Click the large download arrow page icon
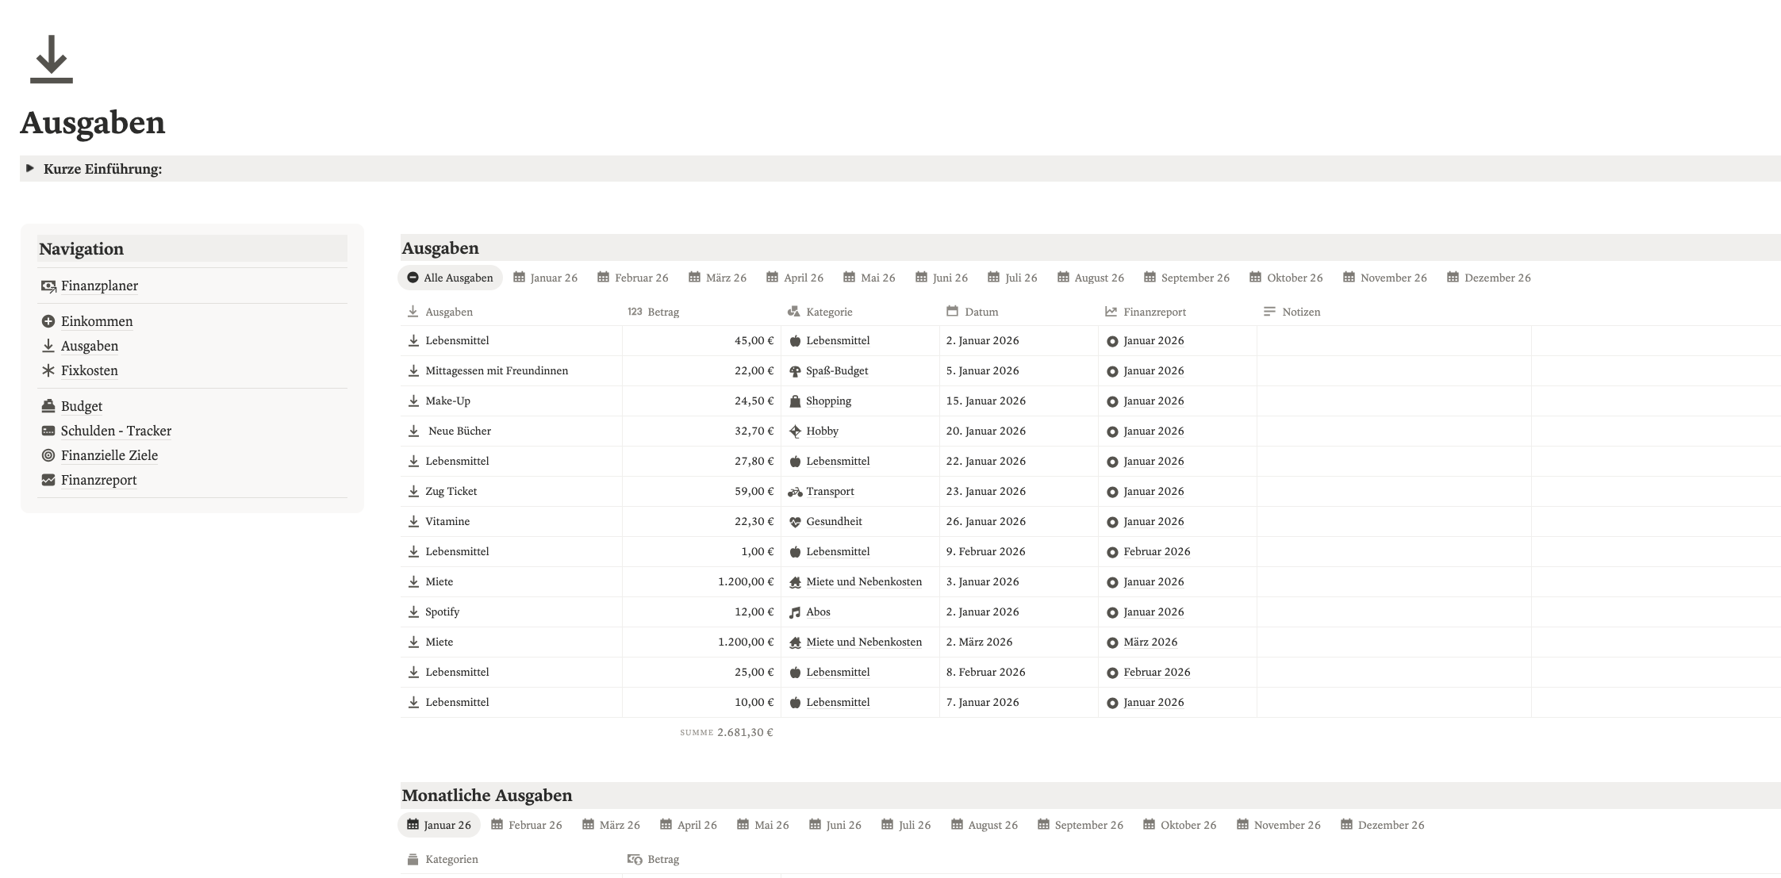 coord(52,59)
